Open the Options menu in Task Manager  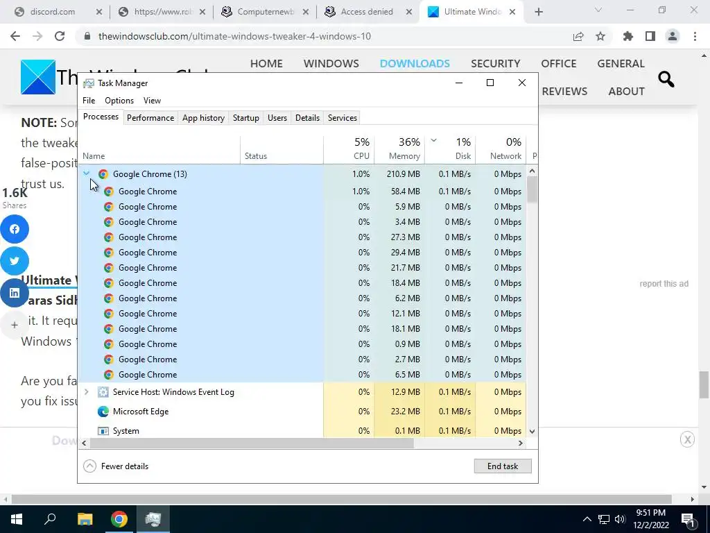(119, 101)
